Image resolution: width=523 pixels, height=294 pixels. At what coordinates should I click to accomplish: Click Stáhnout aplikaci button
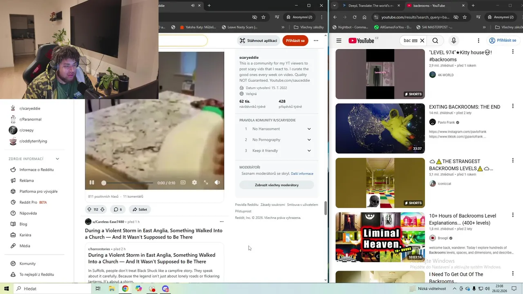click(259, 40)
